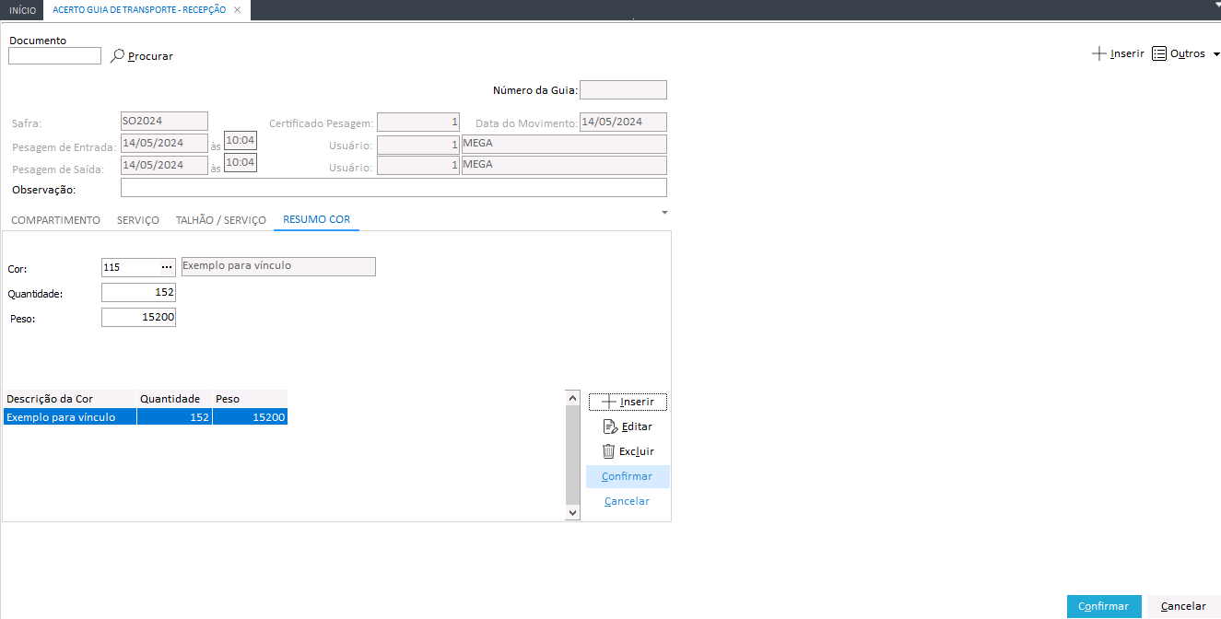Click the blue Confirmar button at bottom
The height and width of the screenshot is (619, 1221).
1104,606
